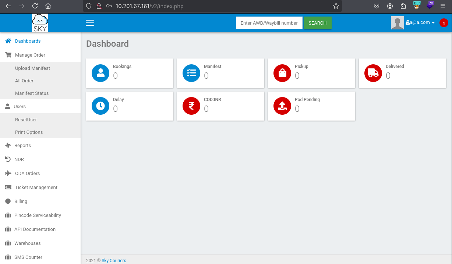452x264 pixels.
Task: Click the user avatar picture
Action: 398,23
